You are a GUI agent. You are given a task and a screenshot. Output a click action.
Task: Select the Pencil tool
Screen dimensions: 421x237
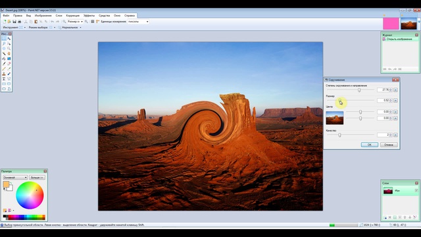pos(4,68)
